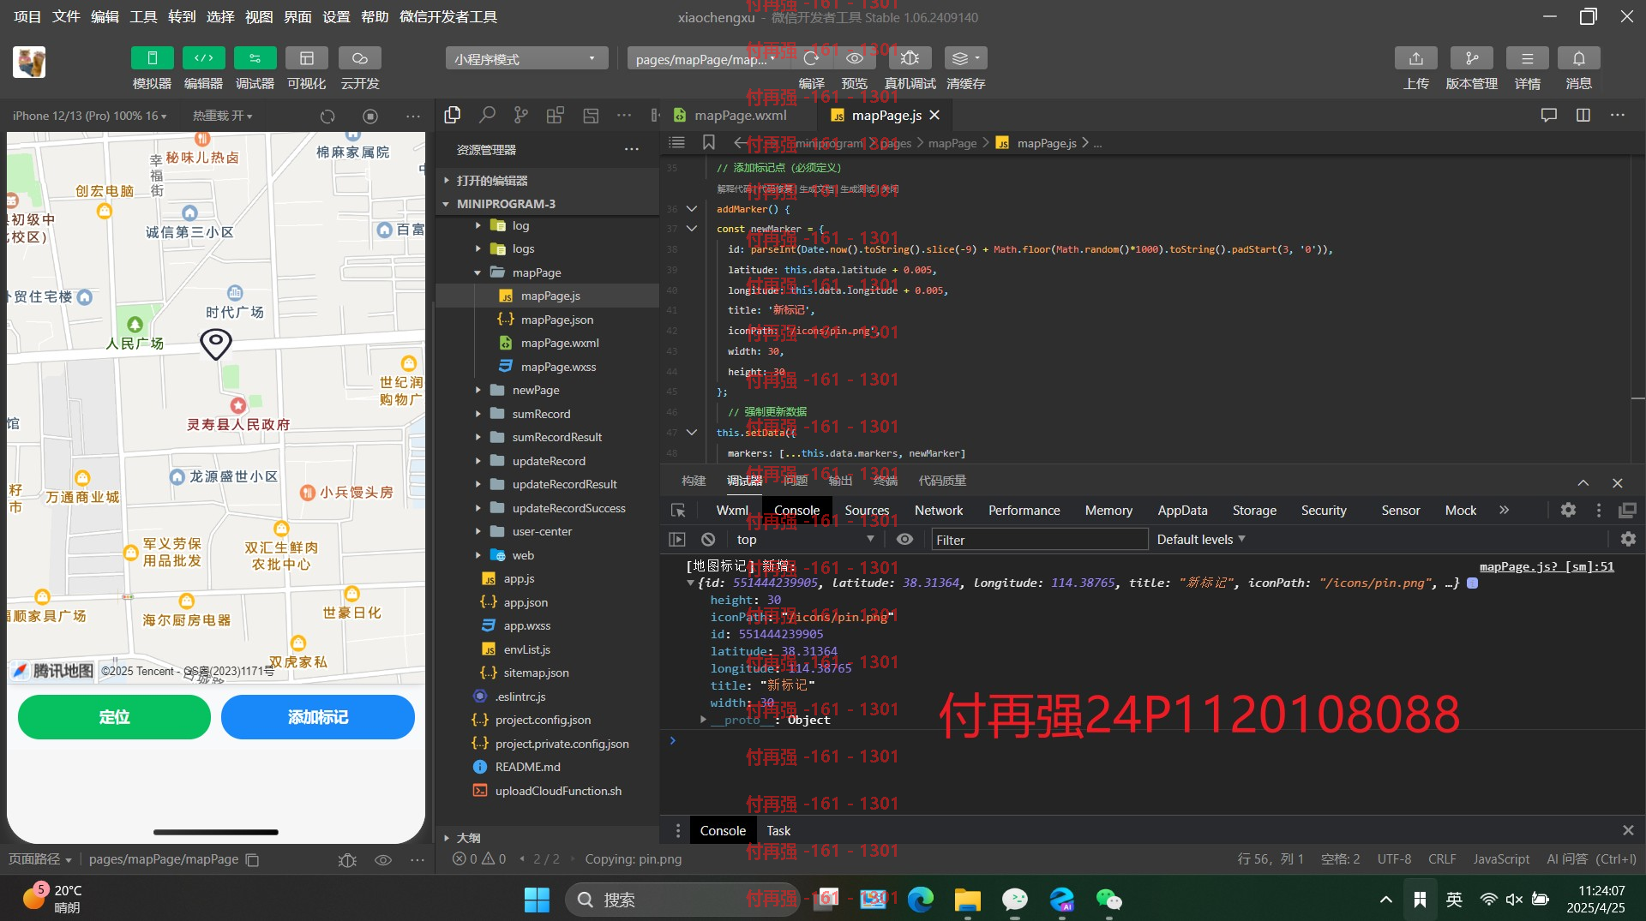
Task: Open cloud development (云开发)
Action: [x=359, y=58]
